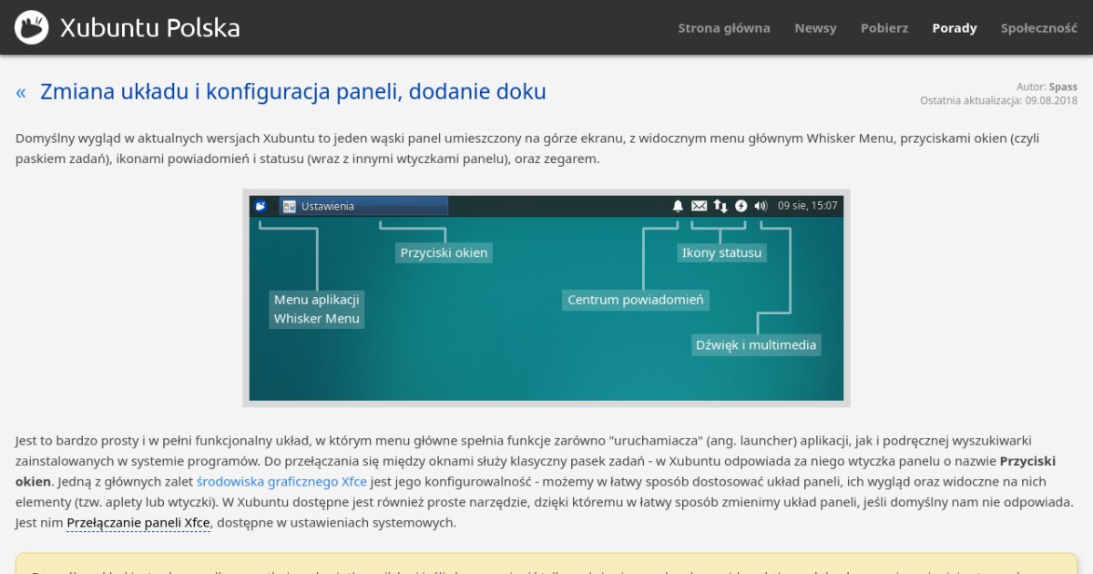Image resolution: width=1093 pixels, height=574 pixels.
Task: Click the Whisker Menu icon in panel screenshot
Action: point(260,206)
